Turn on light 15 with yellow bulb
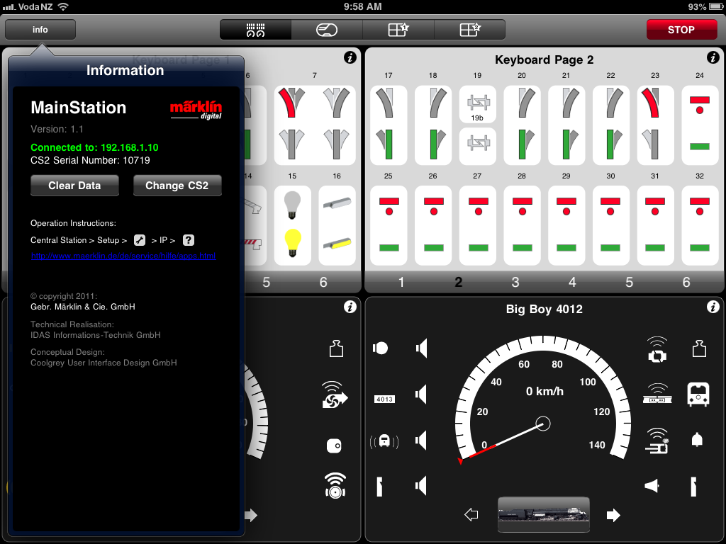 click(292, 243)
